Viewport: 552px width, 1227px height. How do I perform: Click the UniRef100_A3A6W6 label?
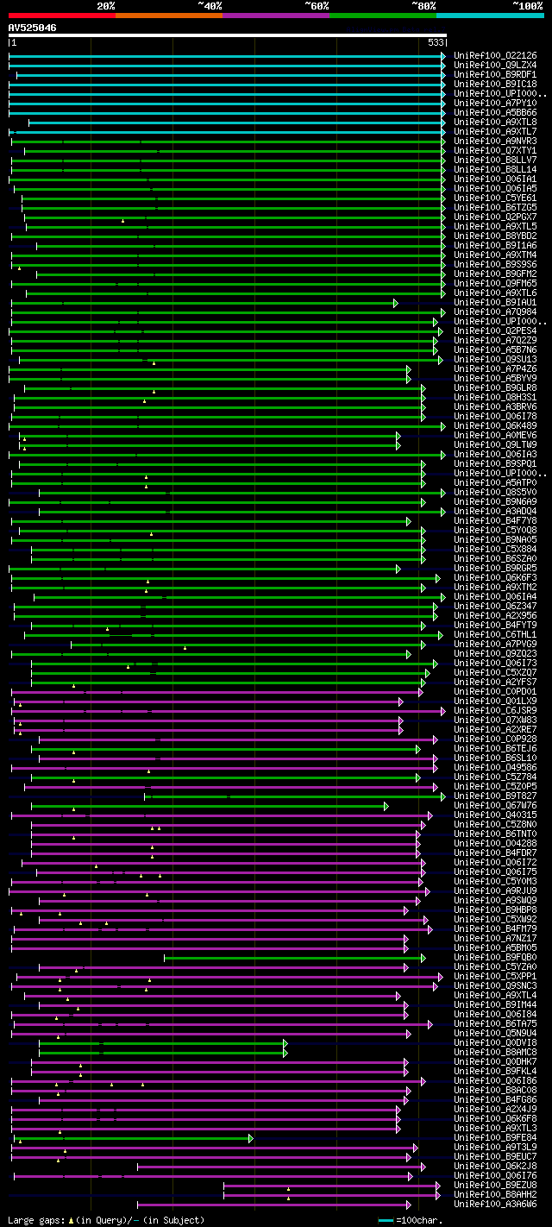[x=495, y=1204]
